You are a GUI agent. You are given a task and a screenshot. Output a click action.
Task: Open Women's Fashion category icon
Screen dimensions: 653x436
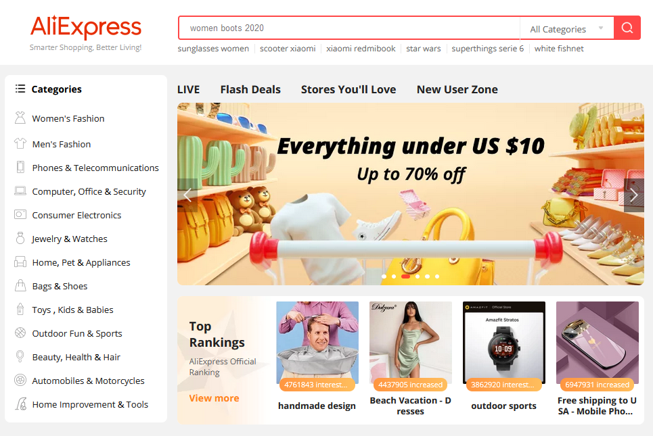[x=20, y=118]
